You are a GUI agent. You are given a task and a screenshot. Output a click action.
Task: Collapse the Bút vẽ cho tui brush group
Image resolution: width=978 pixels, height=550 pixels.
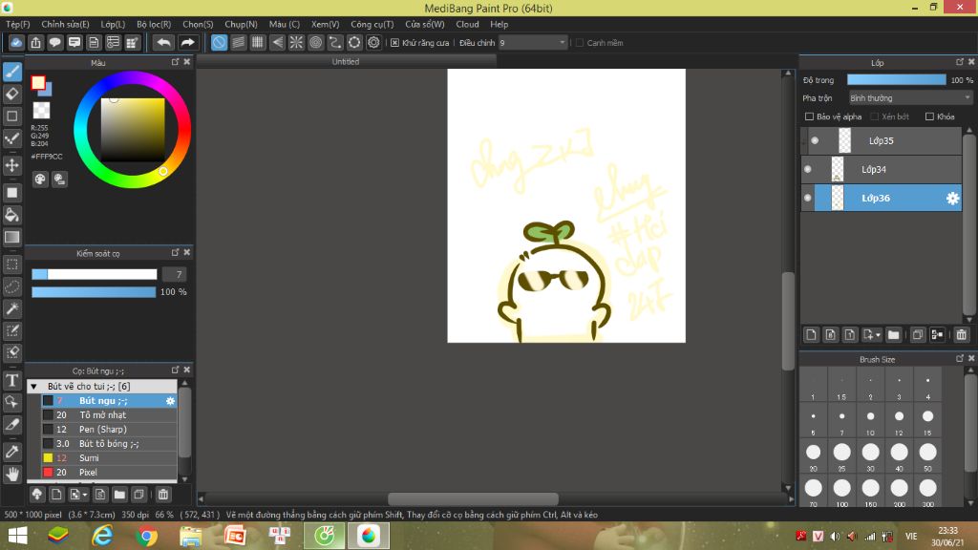click(34, 387)
